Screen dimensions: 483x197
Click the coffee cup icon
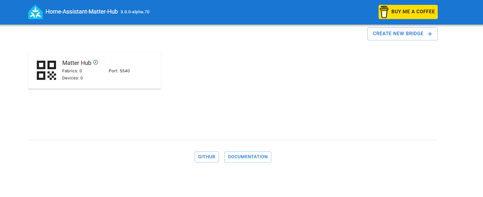pos(384,12)
